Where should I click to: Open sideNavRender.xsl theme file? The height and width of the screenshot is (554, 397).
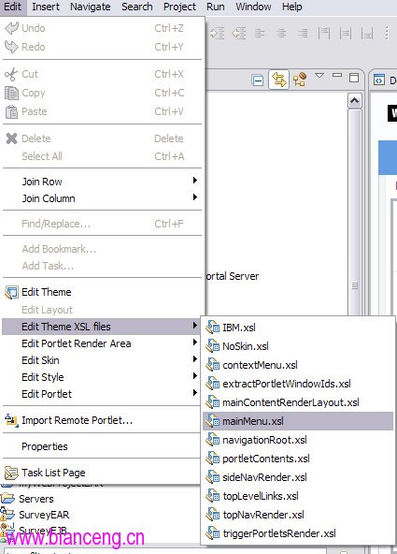click(298, 477)
